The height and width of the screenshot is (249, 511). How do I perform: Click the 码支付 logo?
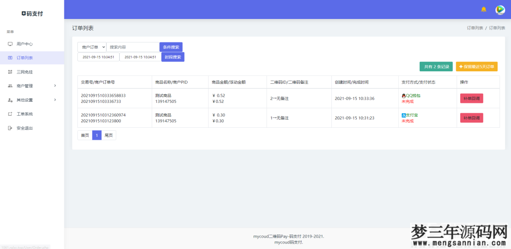pyautogui.click(x=32, y=13)
